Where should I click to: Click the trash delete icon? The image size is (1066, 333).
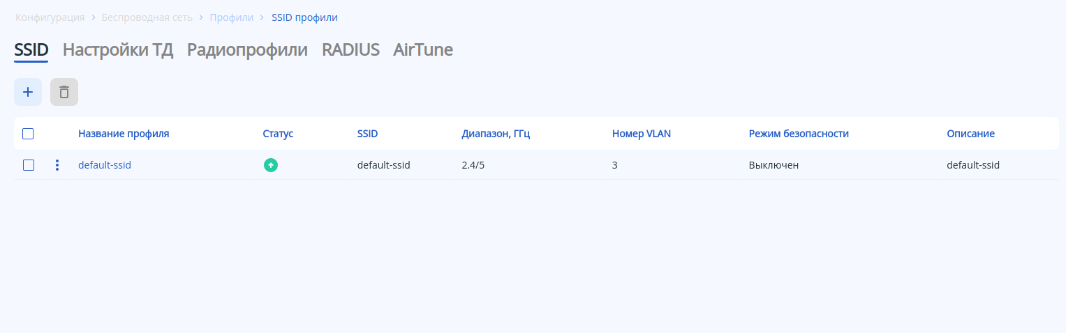64,92
